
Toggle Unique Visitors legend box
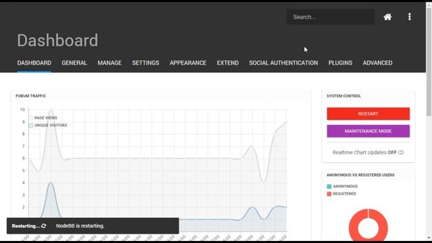click(31, 126)
